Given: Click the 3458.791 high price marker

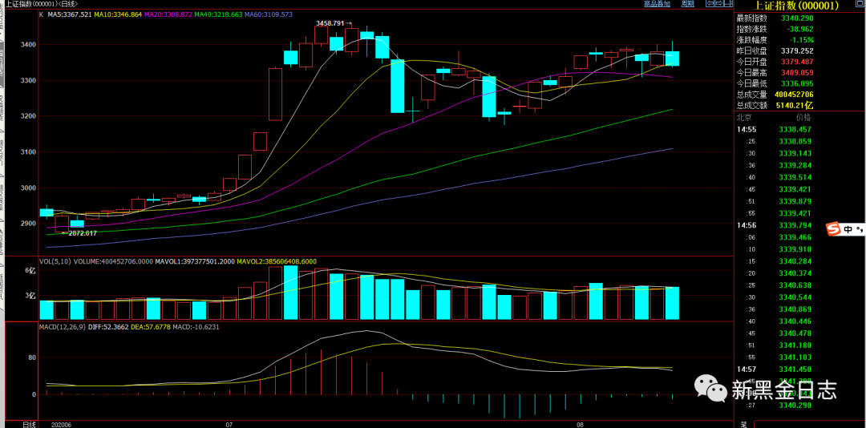Looking at the screenshot, I should pyautogui.click(x=330, y=24).
